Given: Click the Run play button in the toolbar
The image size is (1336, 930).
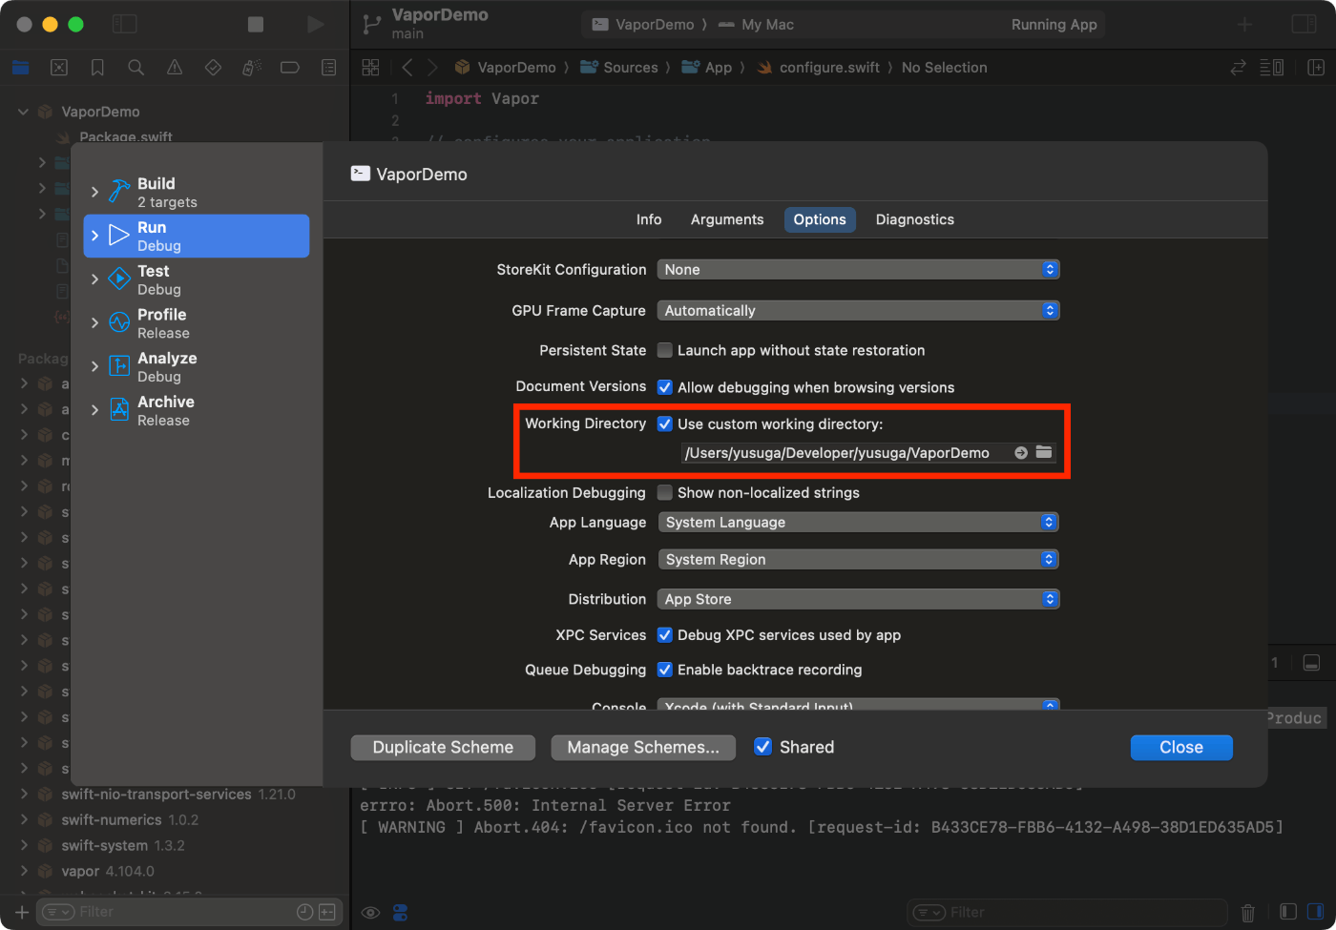Looking at the screenshot, I should (315, 25).
